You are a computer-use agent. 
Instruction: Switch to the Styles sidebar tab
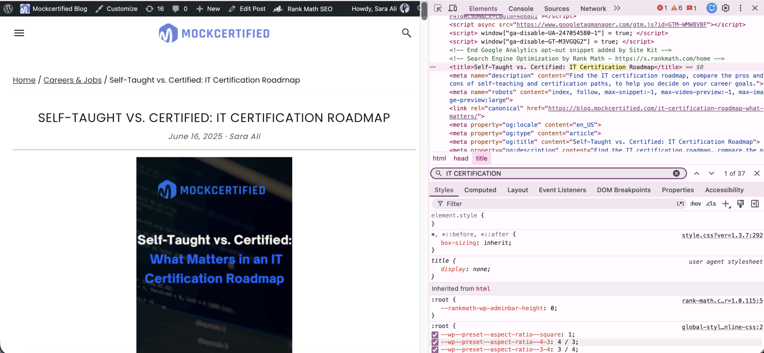pos(444,190)
